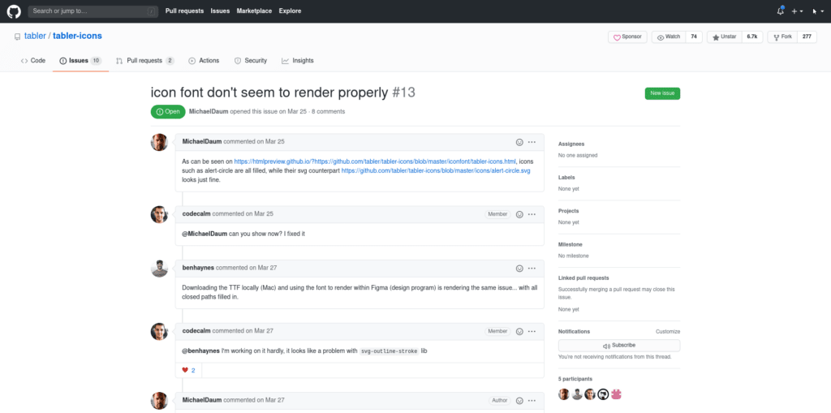
Task: Open Issues in top navigation
Action: pyautogui.click(x=220, y=11)
